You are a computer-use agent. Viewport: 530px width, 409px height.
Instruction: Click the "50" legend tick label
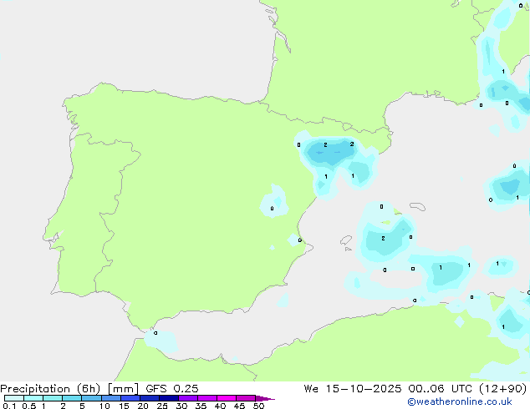[x=258, y=406]
